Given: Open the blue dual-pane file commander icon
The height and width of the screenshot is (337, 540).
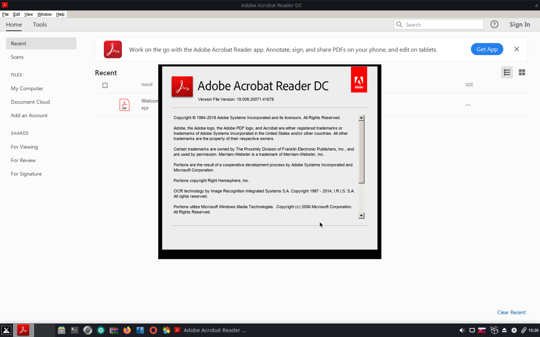Looking at the screenshot, I should point(140,330).
